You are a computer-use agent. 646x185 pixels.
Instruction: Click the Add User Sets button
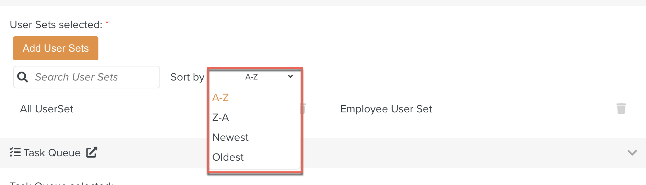click(56, 48)
